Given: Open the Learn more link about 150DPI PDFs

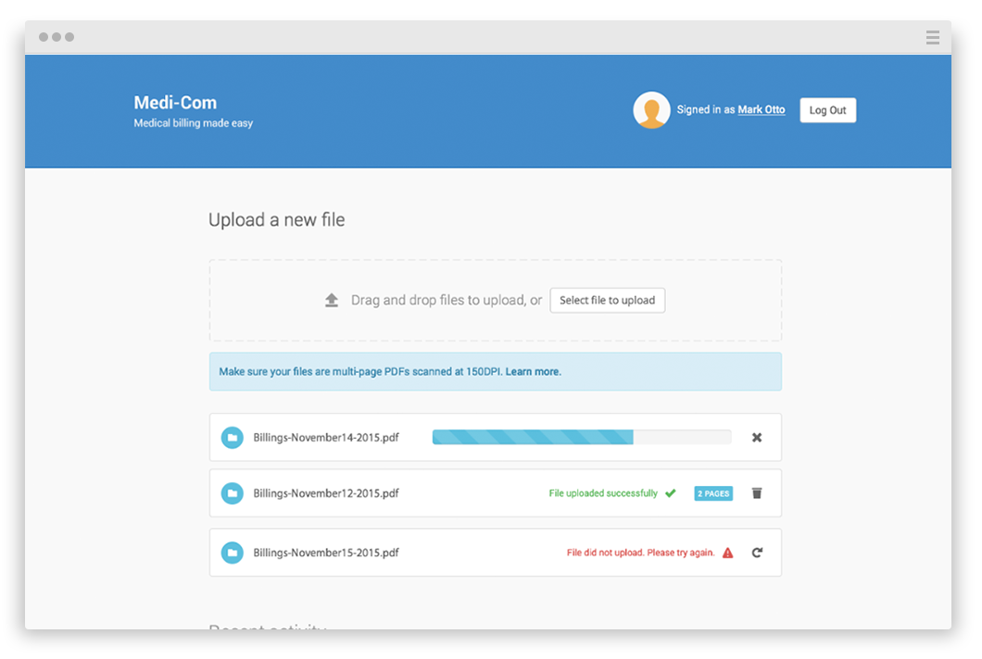Looking at the screenshot, I should 535,371.
